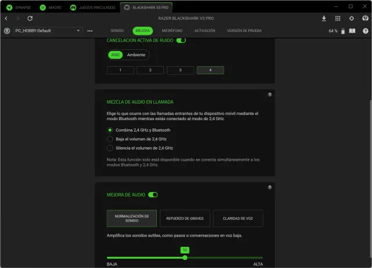The width and height of the screenshot is (372, 268).
Task: Switch to the Macro tab
Action: tap(51, 8)
